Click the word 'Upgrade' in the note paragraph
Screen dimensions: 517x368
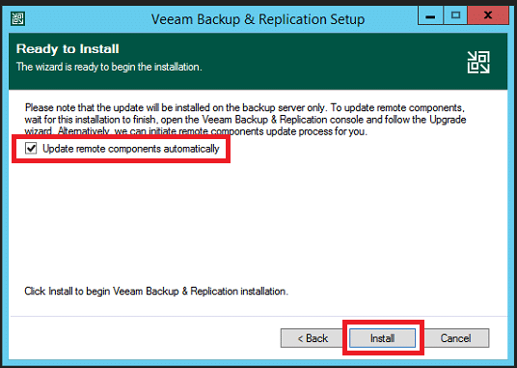[448, 119]
